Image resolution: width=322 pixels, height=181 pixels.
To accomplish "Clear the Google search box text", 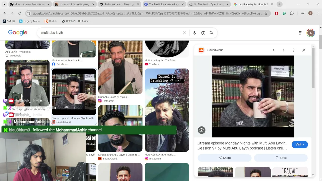I will 184,33.
